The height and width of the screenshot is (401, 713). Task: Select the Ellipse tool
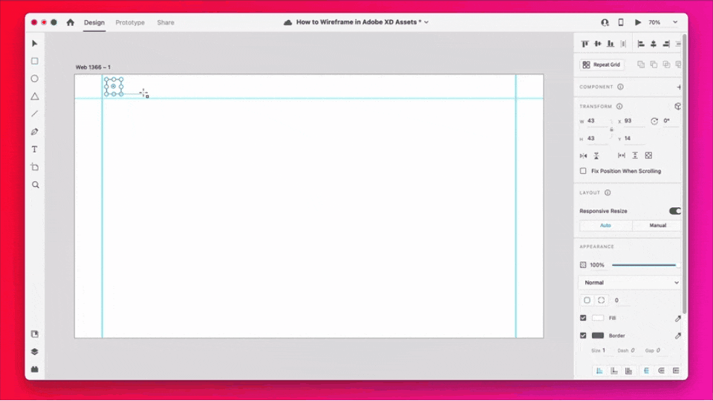[35, 79]
